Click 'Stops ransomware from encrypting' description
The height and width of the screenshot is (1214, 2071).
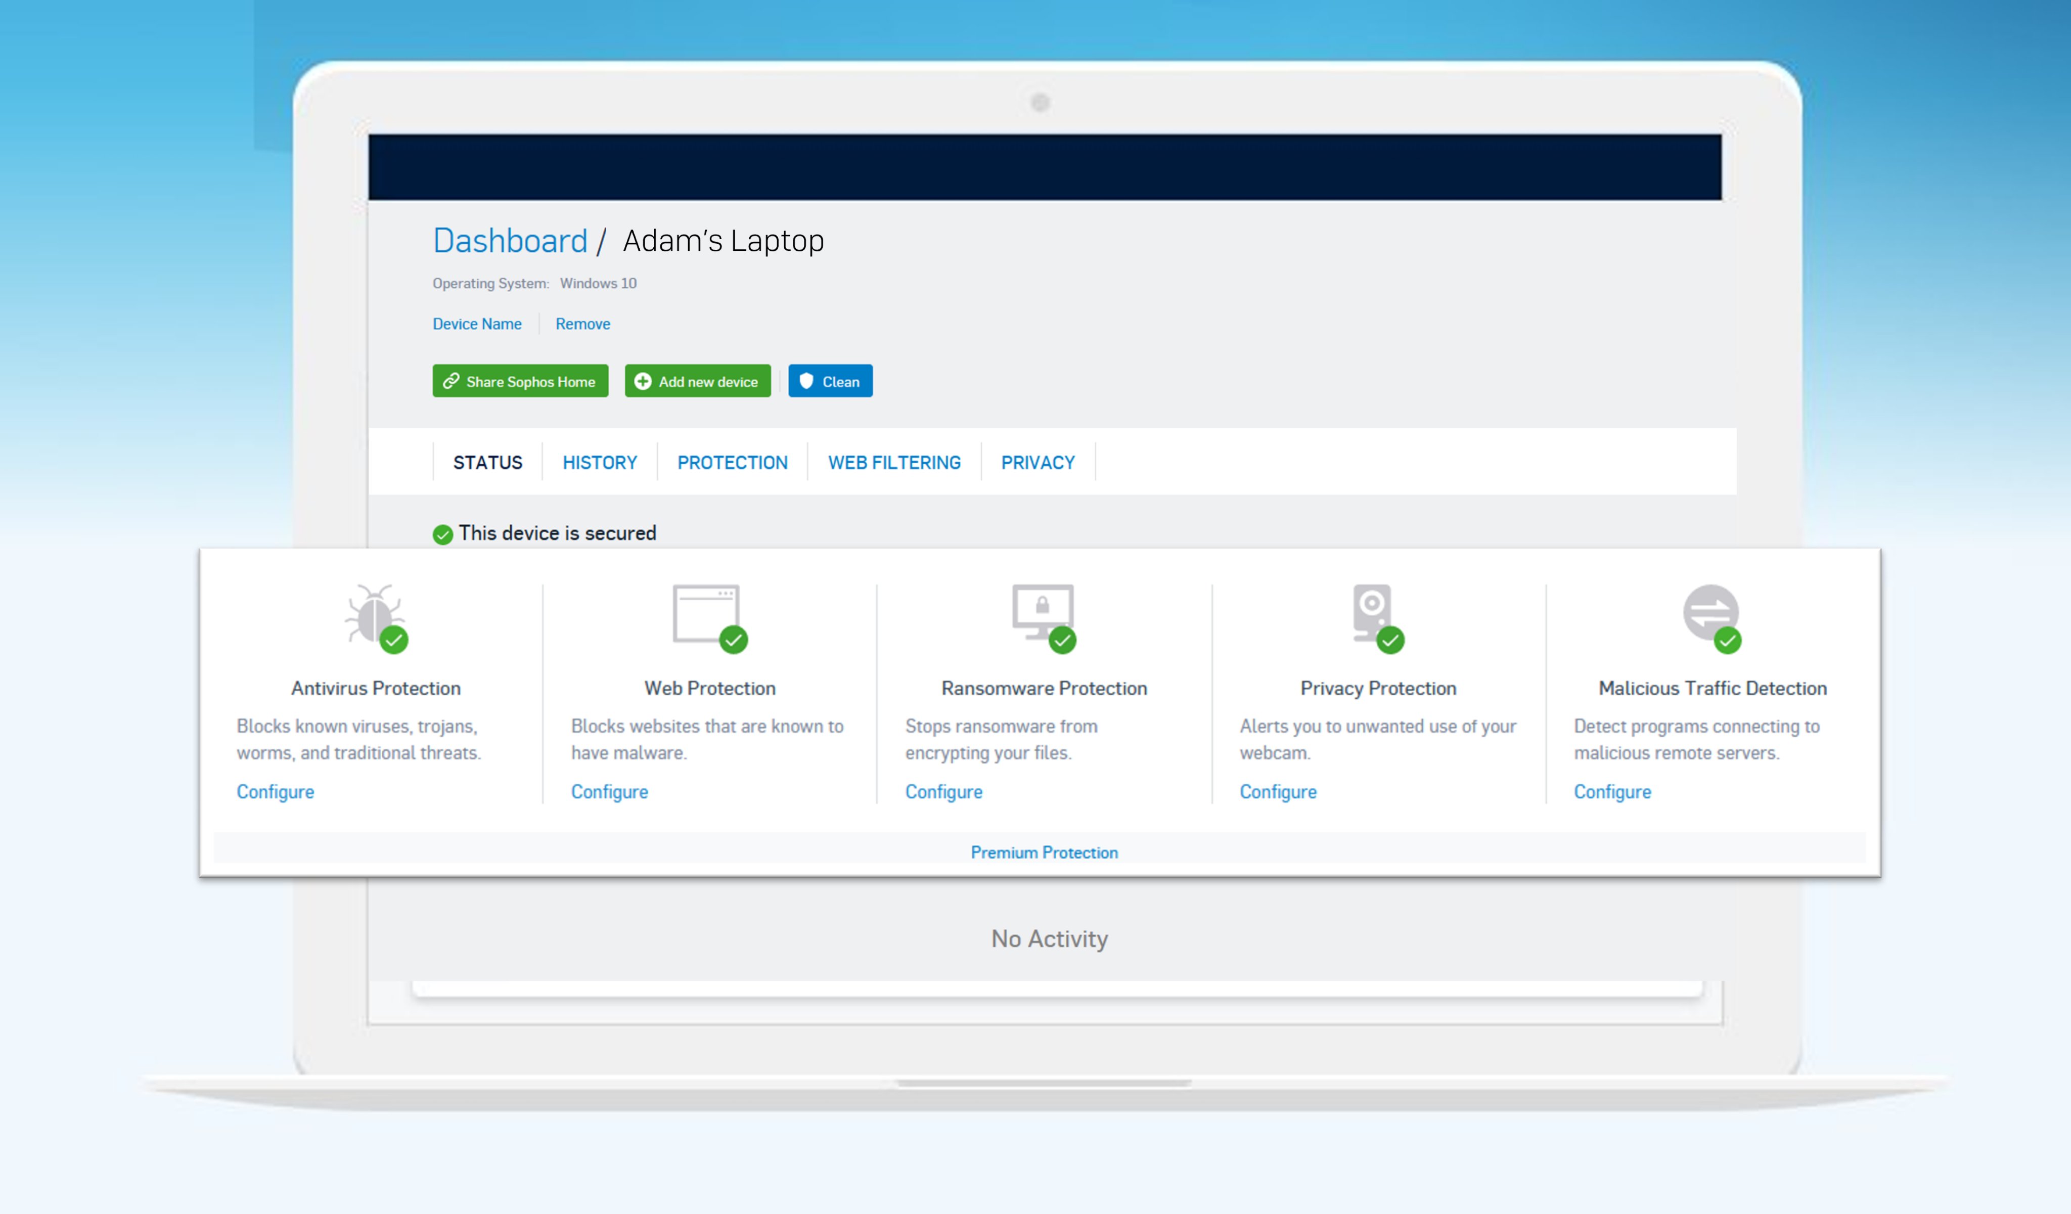1001,740
